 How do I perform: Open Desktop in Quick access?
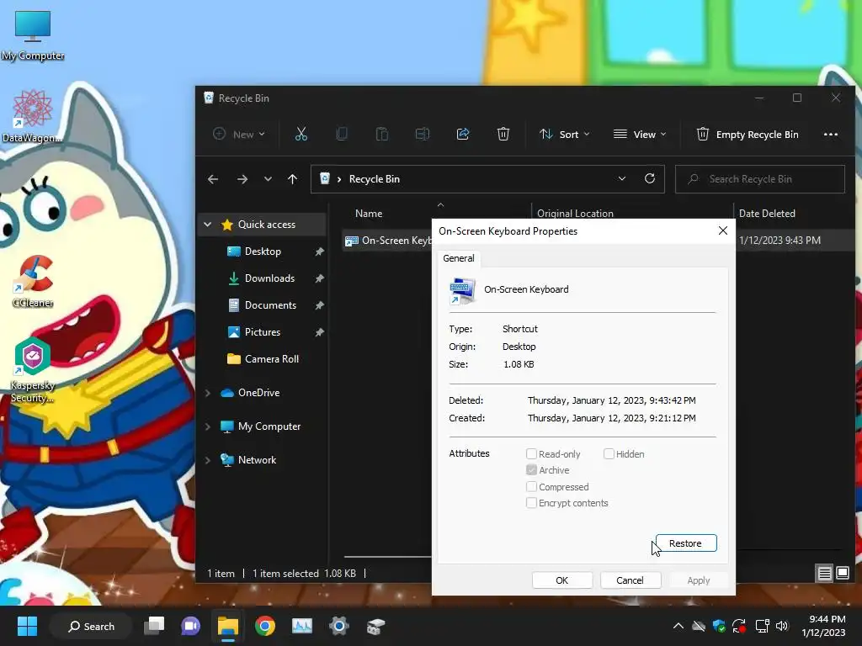pyautogui.click(x=263, y=252)
